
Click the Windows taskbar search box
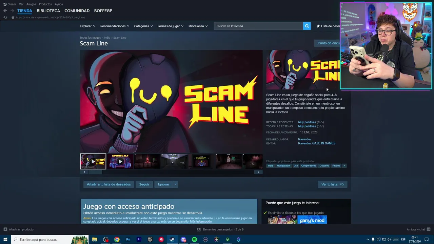(x=50, y=240)
